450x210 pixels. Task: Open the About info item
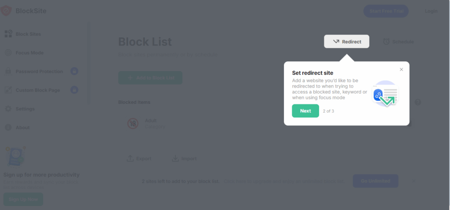[8, 128]
